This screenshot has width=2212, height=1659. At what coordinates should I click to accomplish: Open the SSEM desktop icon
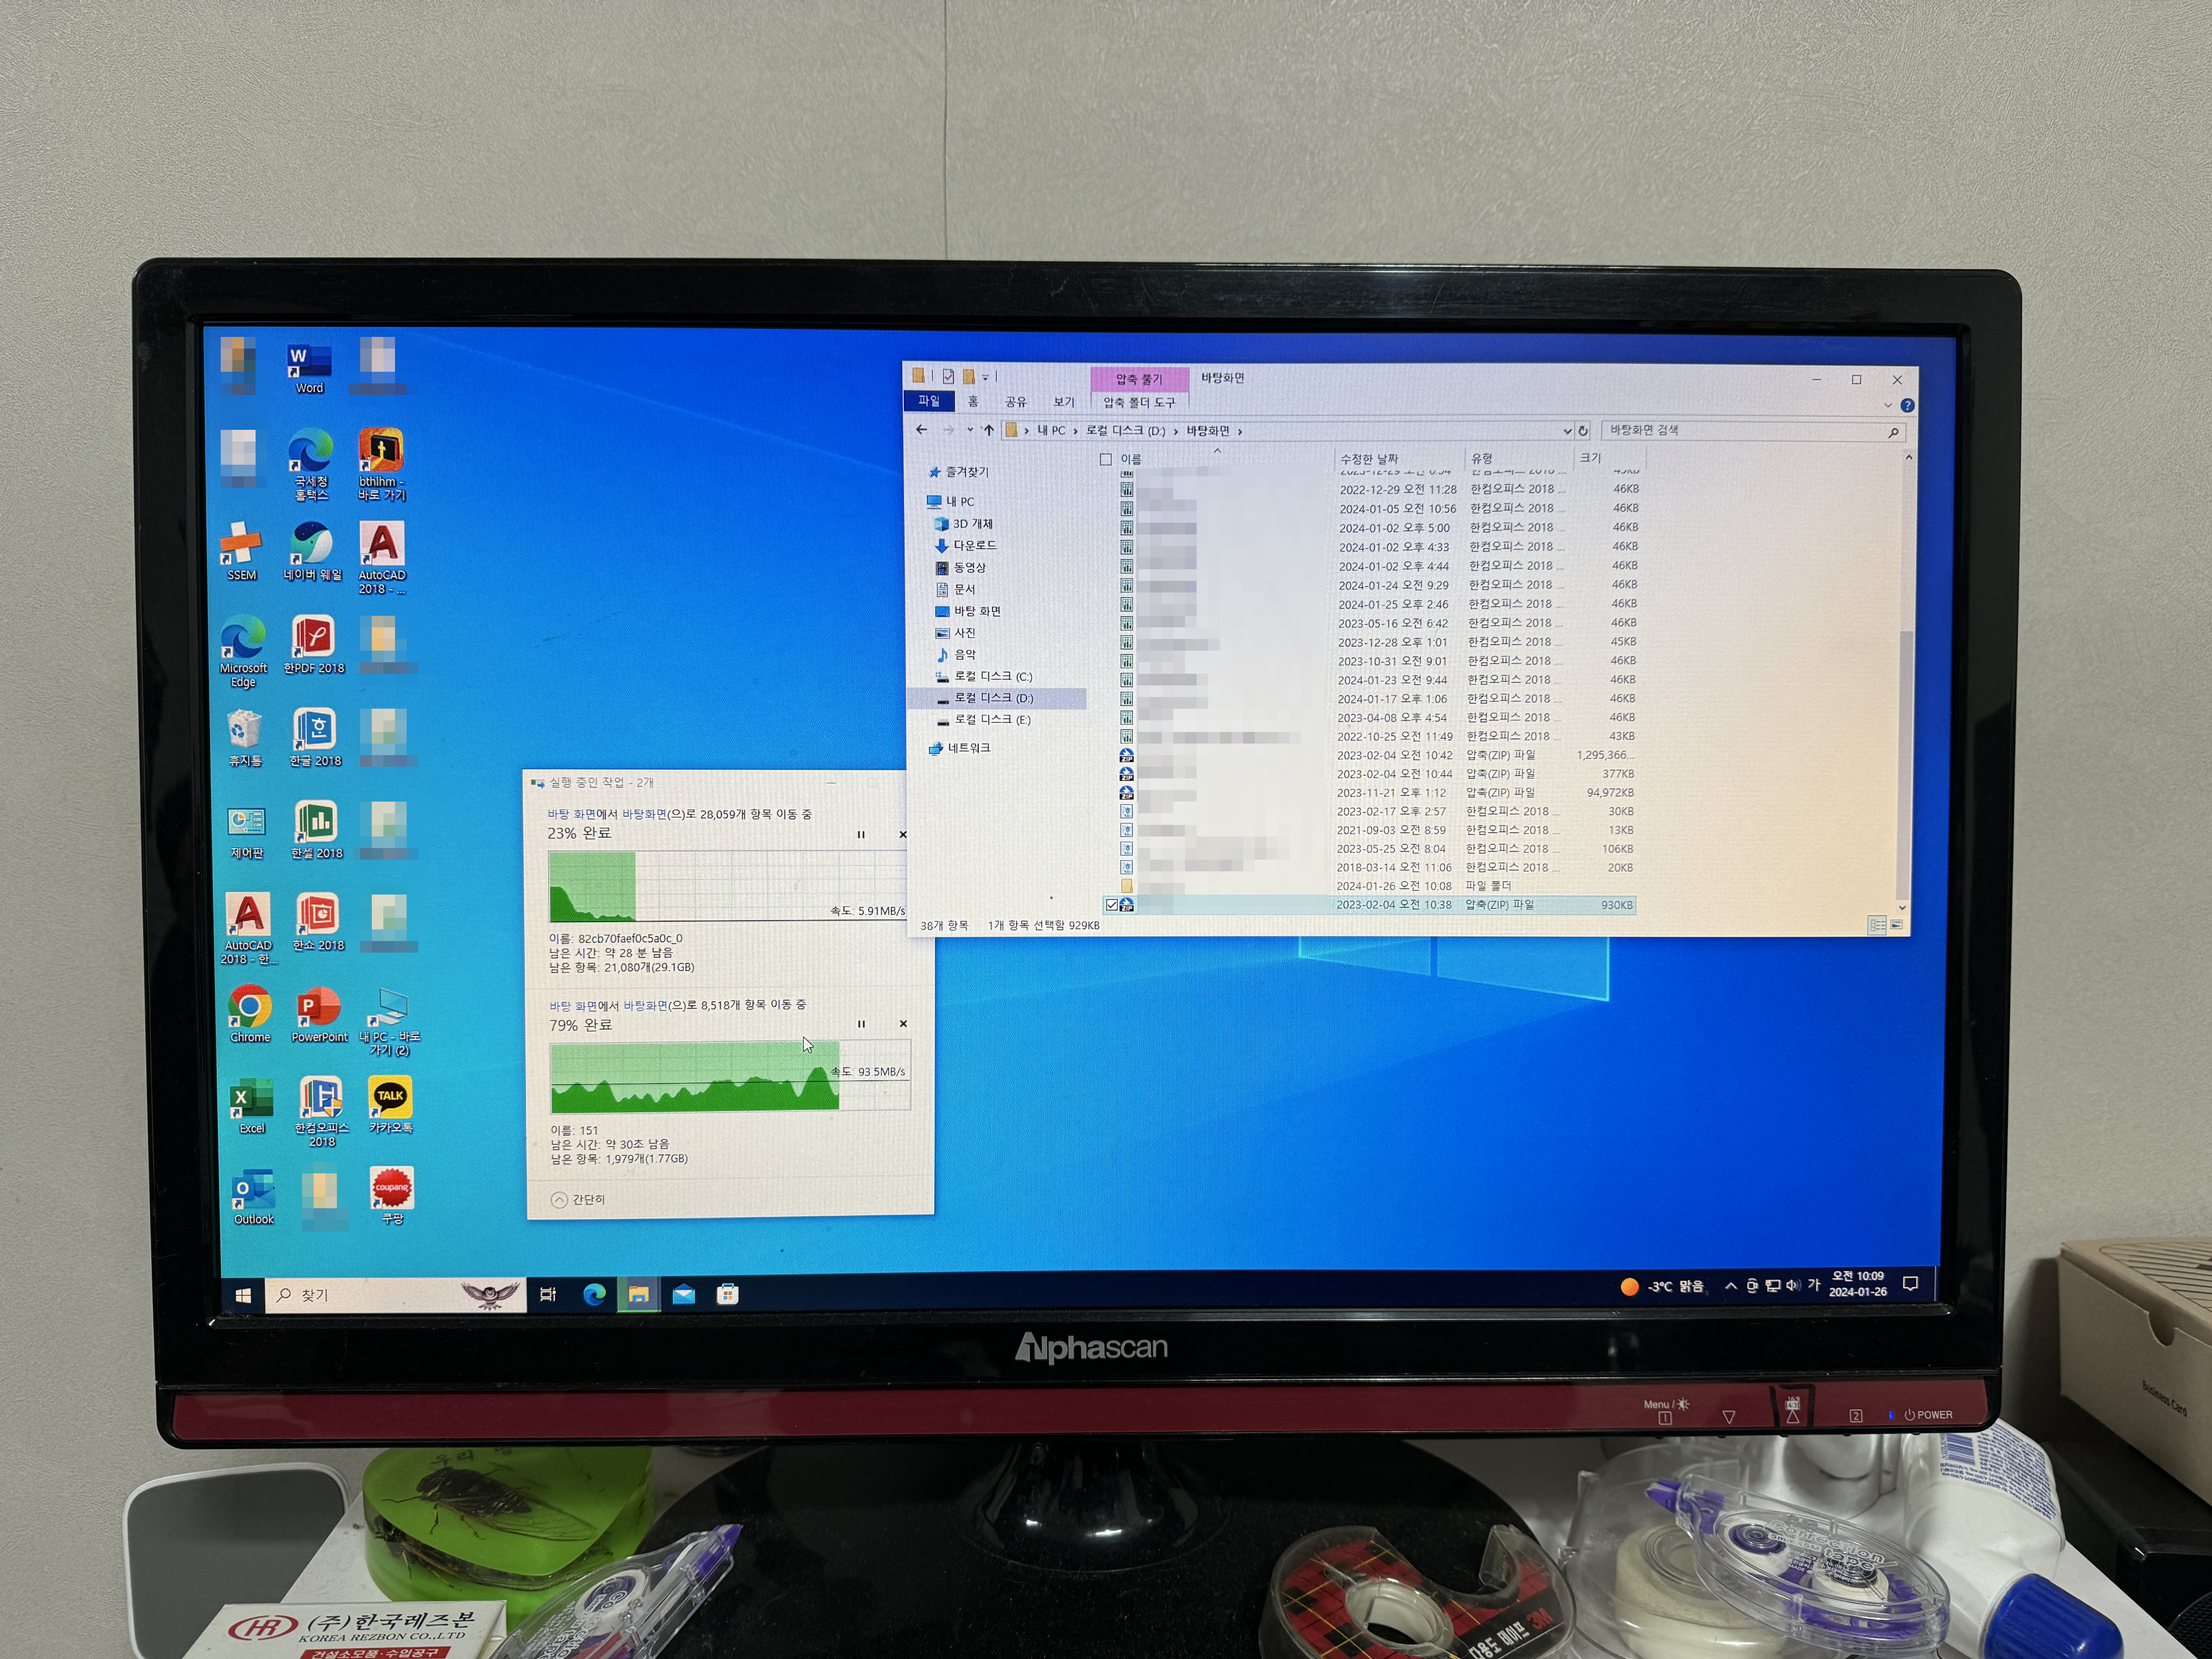point(241,551)
